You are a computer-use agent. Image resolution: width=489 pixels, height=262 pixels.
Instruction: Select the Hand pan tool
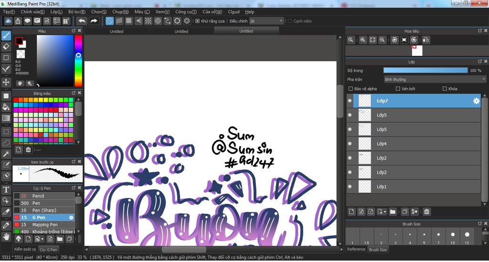click(6, 237)
